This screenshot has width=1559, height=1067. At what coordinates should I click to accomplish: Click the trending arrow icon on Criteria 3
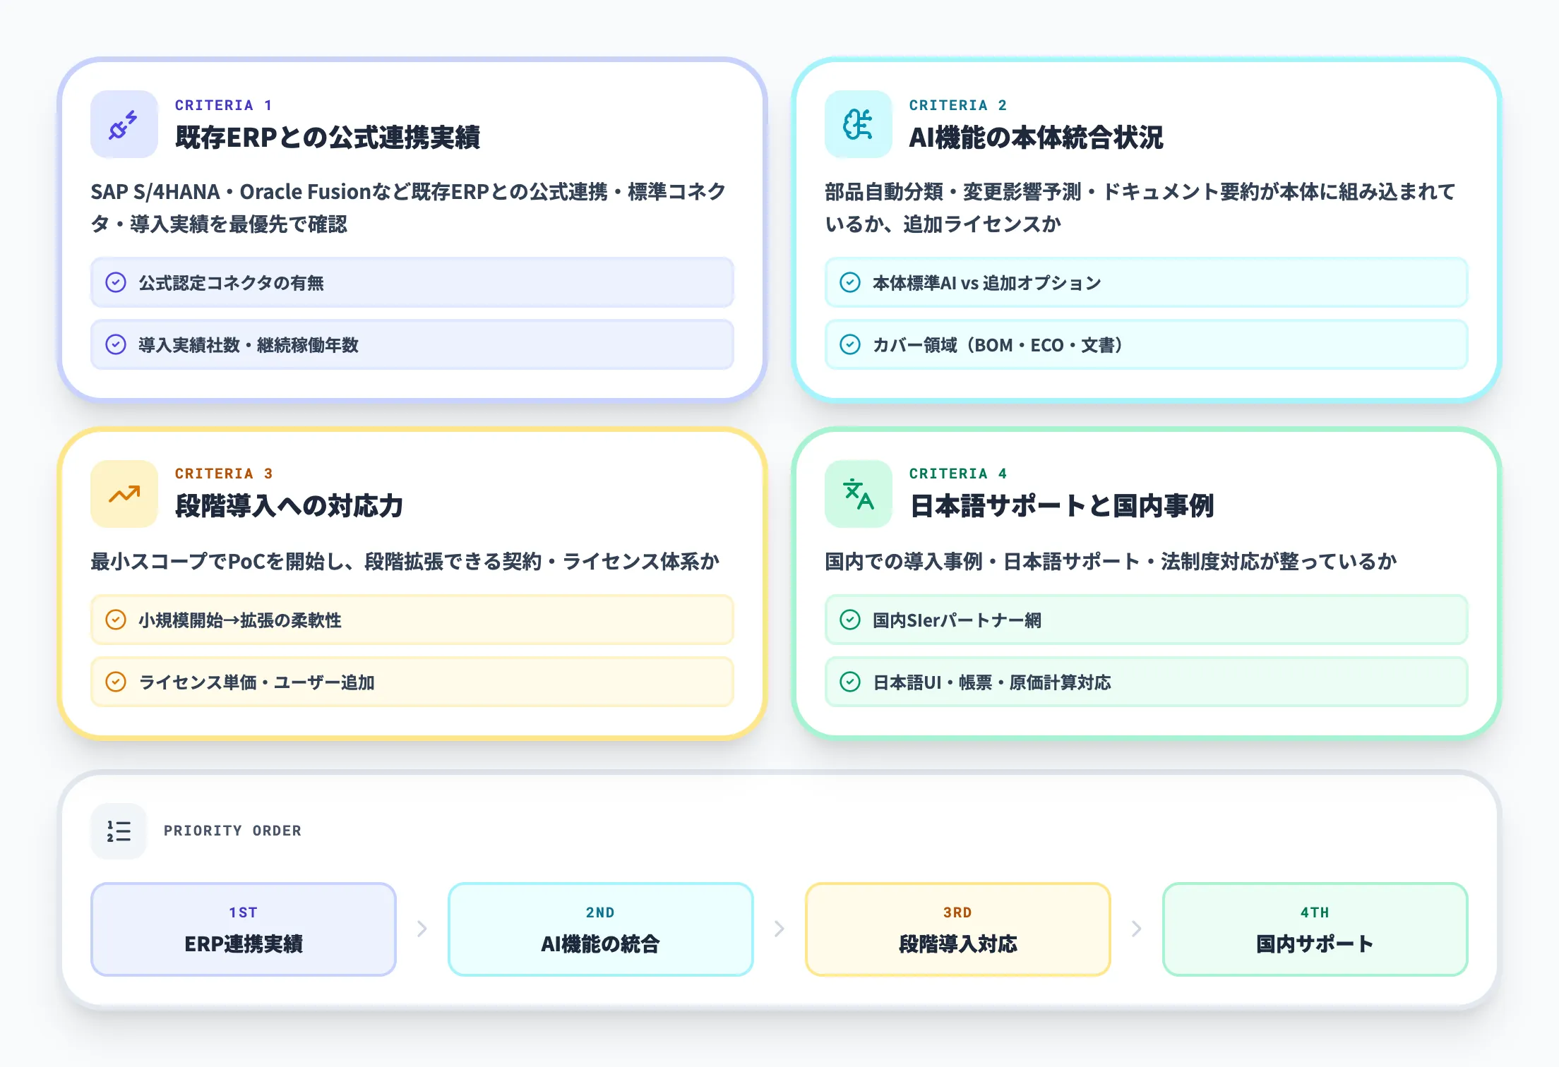click(123, 494)
